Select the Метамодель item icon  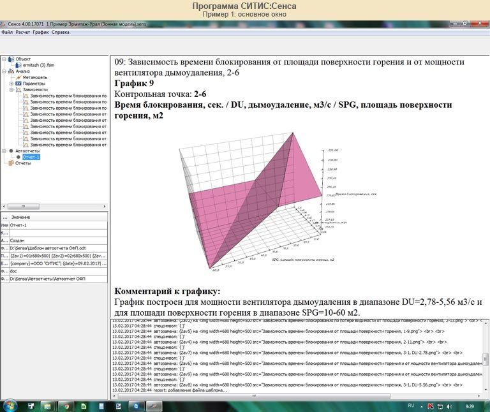click(x=19, y=77)
